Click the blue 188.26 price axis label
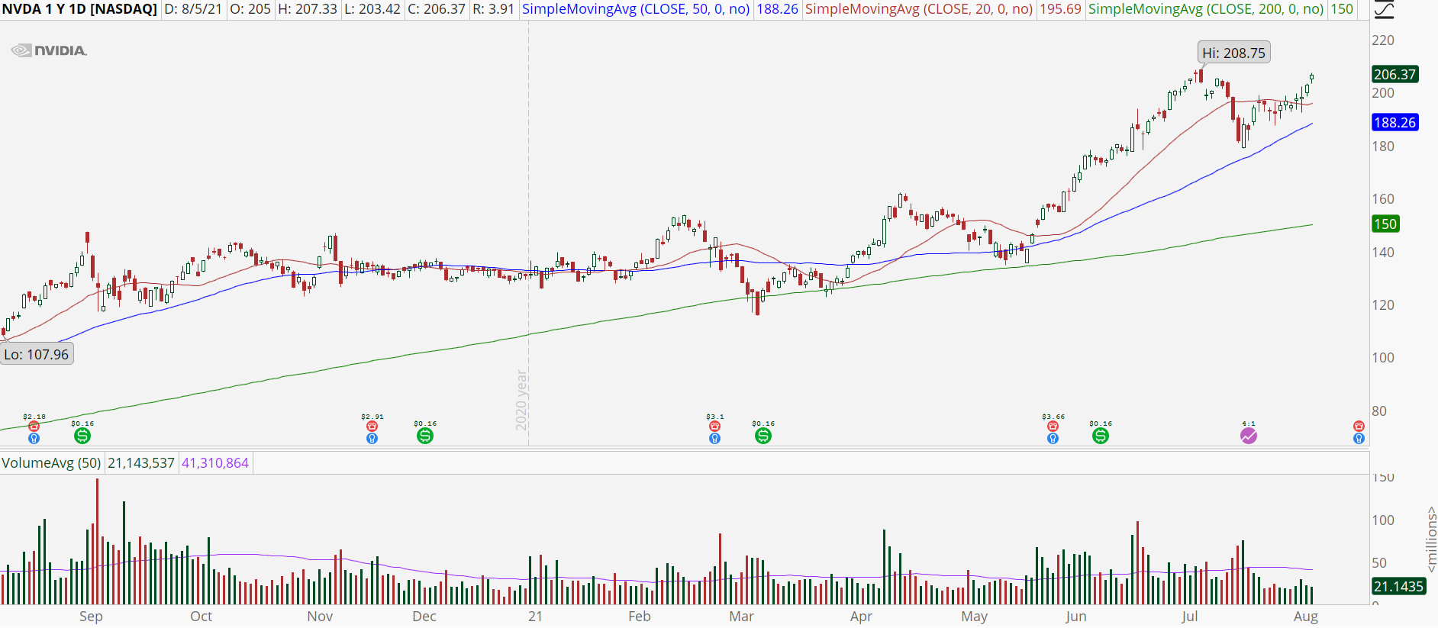The height and width of the screenshot is (628, 1438). click(x=1394, y=122)
